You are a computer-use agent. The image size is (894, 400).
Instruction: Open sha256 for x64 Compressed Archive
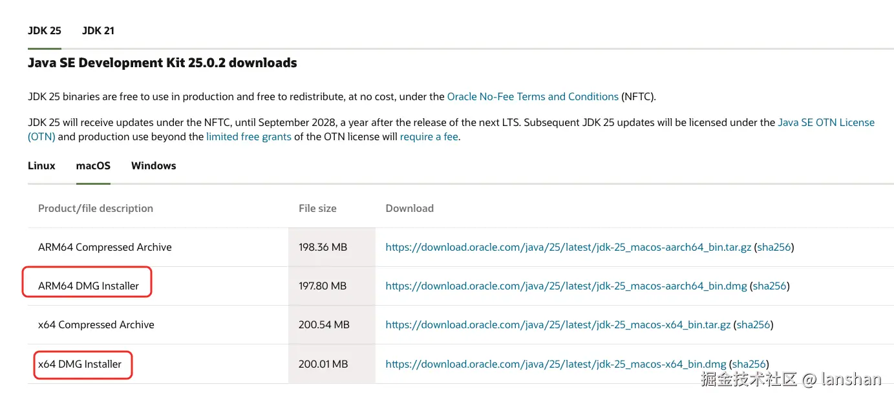click(753, 325)
